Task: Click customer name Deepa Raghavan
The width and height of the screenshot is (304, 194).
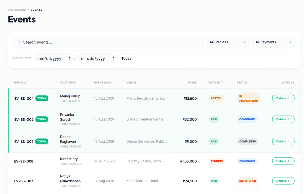Action: 68,139
